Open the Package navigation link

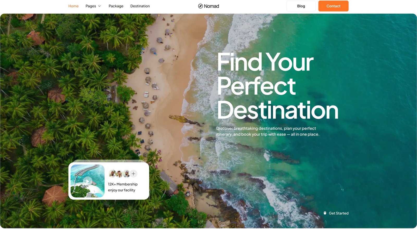tap(116, 6)
